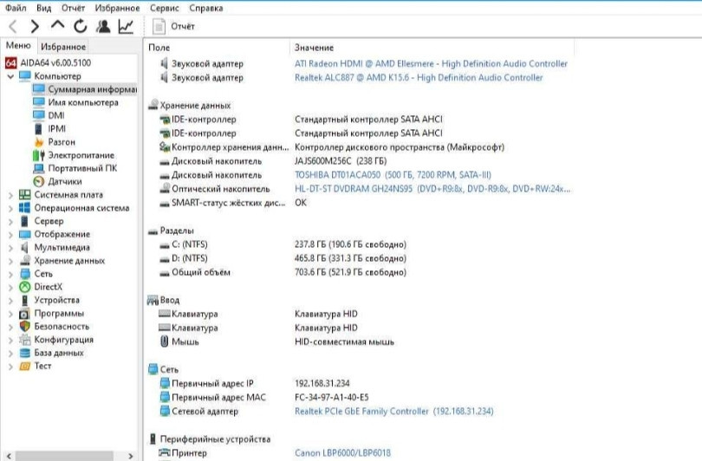
Task: Open the graph chart toolbar icon
Action: pos(126,27)
